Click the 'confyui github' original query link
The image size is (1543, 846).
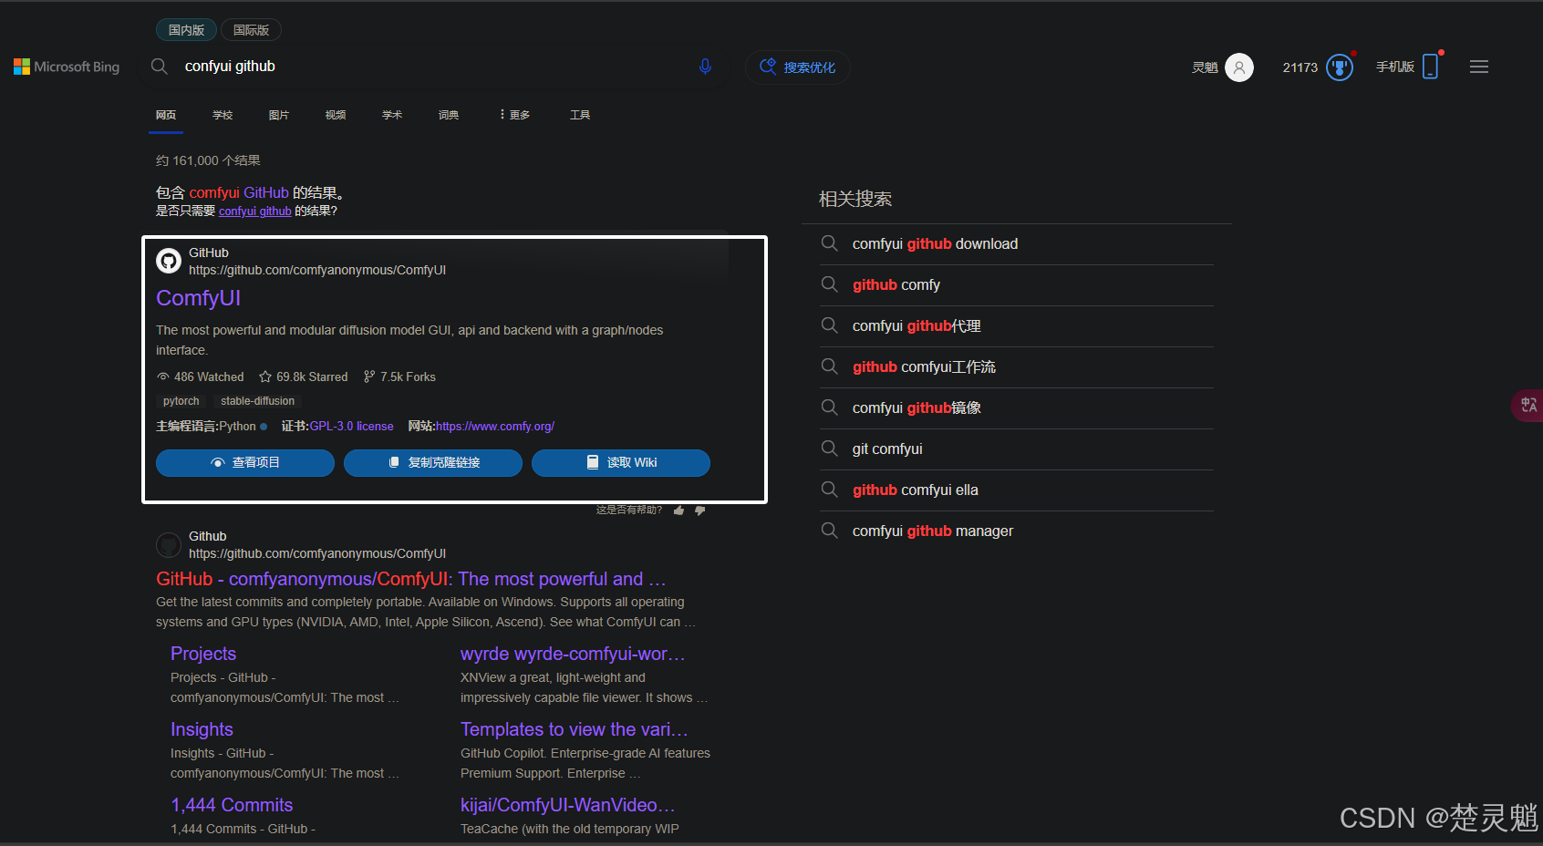[x=255, y=211]
